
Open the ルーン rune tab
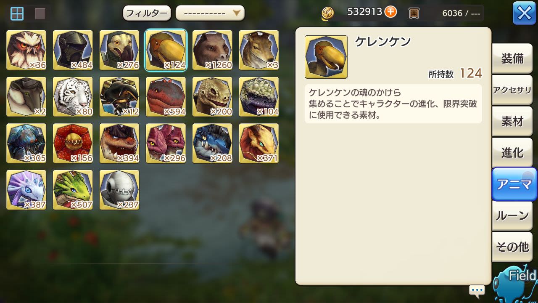pos(512,215)
